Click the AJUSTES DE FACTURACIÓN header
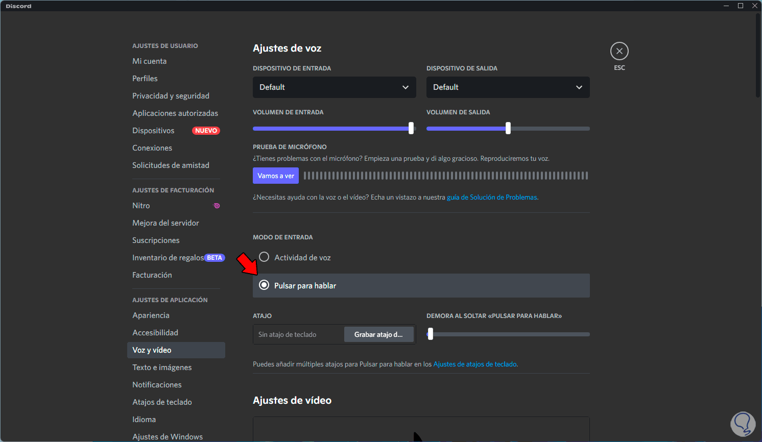762x442 pixels. [173, 190]
